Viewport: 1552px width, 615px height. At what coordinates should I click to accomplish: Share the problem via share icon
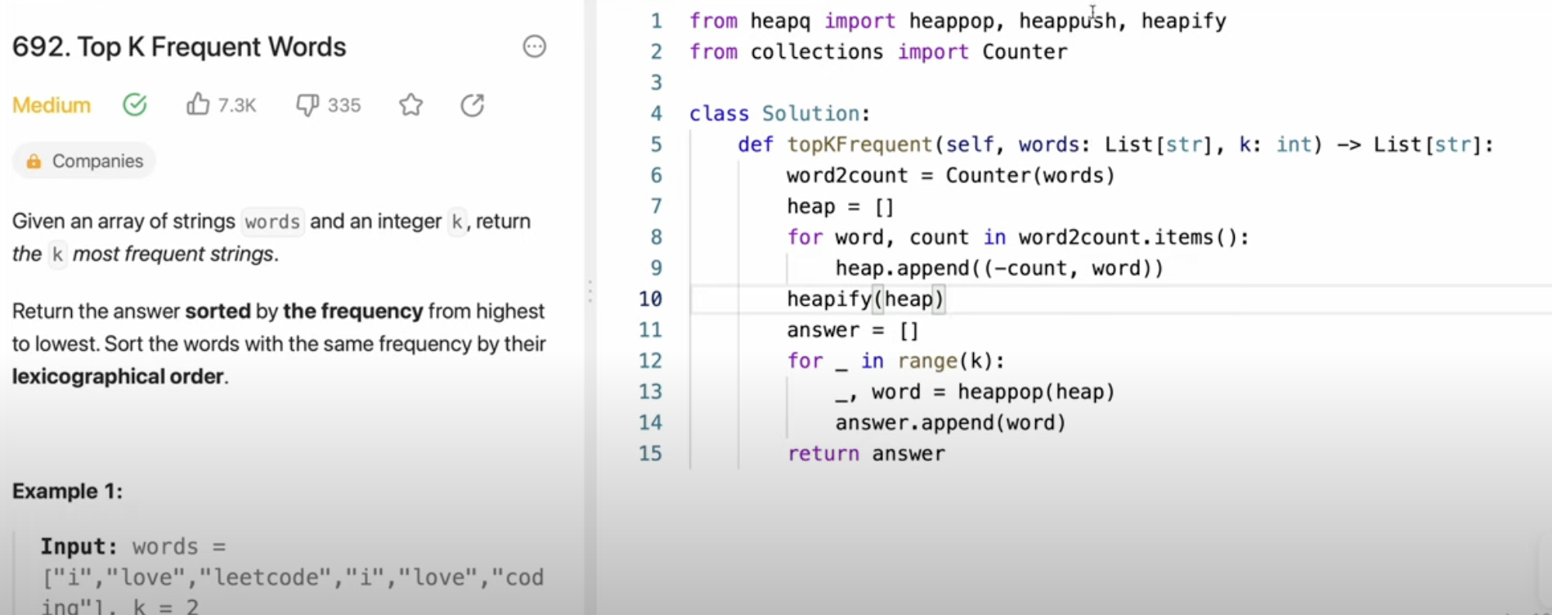coord(473,105)
